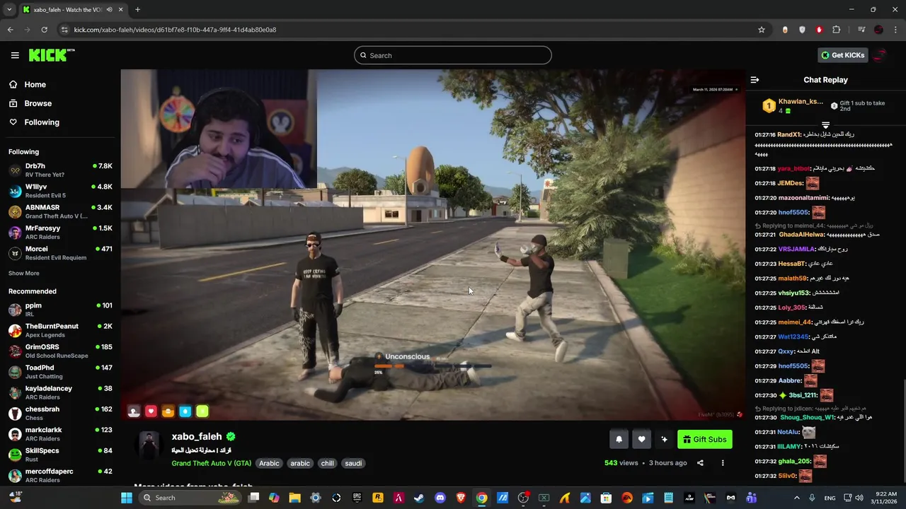Image resolution: width=906 pixels, height=509 pixels.
Task: Open the Chrome three-dot menu
Action: pos(895,30)
